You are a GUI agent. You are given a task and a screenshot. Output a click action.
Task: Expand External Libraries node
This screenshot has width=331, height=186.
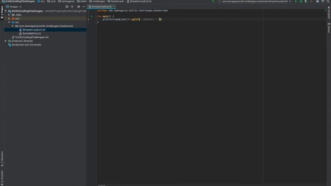coord(6,41)
